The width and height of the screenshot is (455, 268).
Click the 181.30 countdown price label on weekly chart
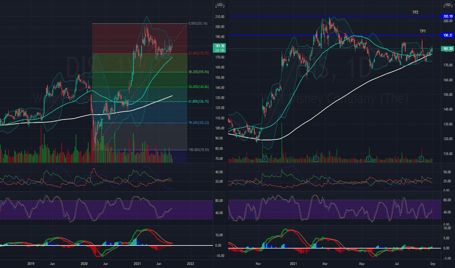tap(219, 48)
